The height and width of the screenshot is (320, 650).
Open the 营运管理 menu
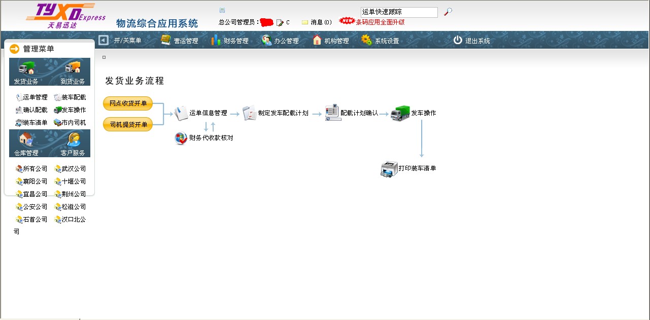coord(180,41)
